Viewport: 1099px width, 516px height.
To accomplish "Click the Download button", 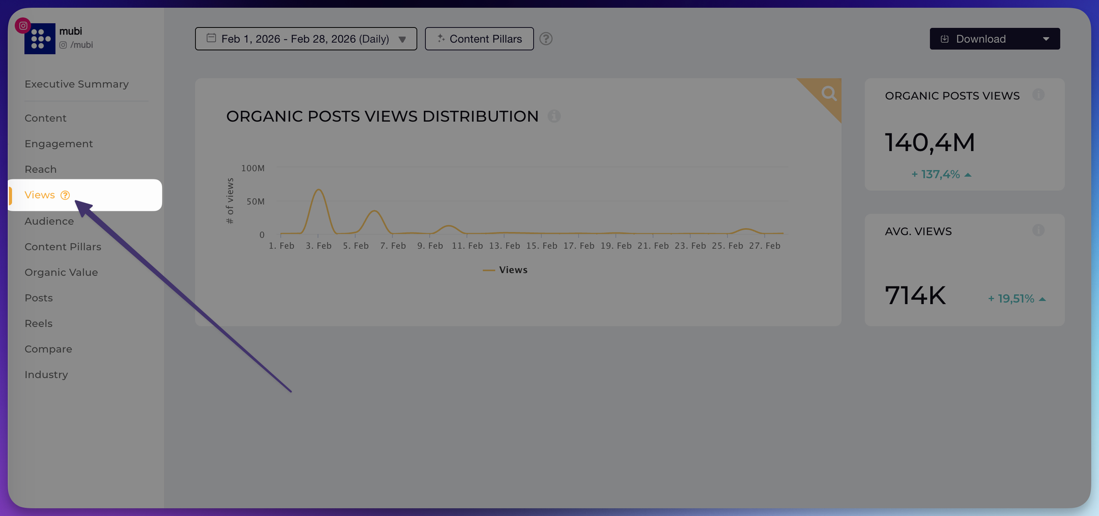I will (981, 38).
